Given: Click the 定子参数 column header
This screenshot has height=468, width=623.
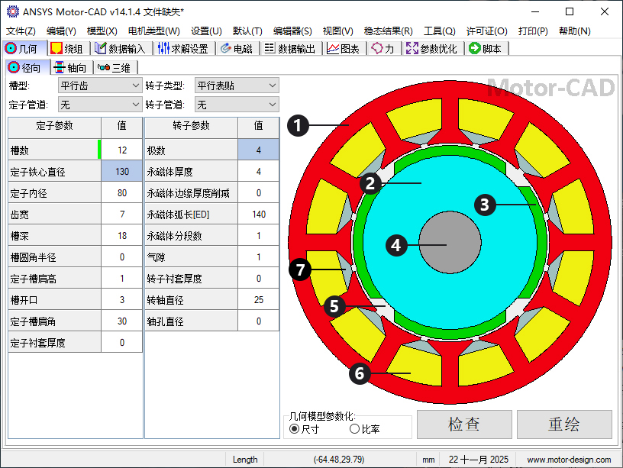Looking at the screenshot, I should point(54,126).
